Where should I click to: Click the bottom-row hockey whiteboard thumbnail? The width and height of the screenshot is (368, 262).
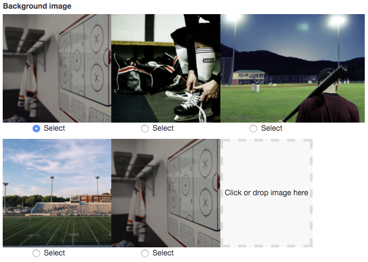166,193
